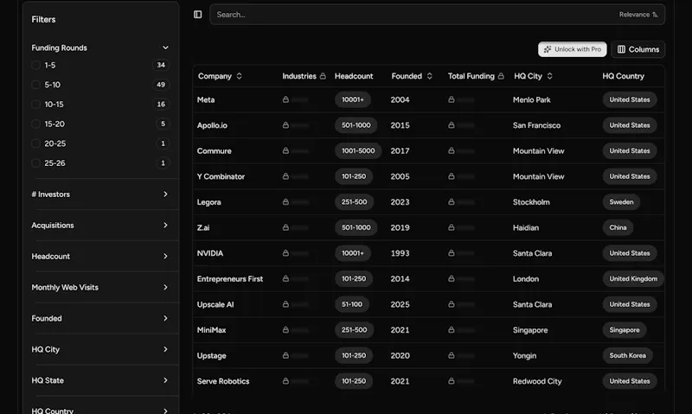692x414 pixels.
Task: Click the Unlock with Pro button
Action: (x=573, y=49)
